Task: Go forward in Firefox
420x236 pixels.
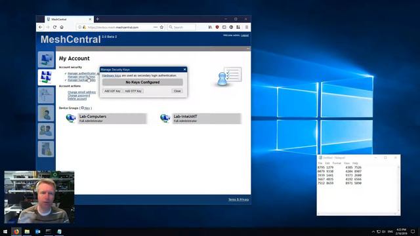Action: pos(48,28)
